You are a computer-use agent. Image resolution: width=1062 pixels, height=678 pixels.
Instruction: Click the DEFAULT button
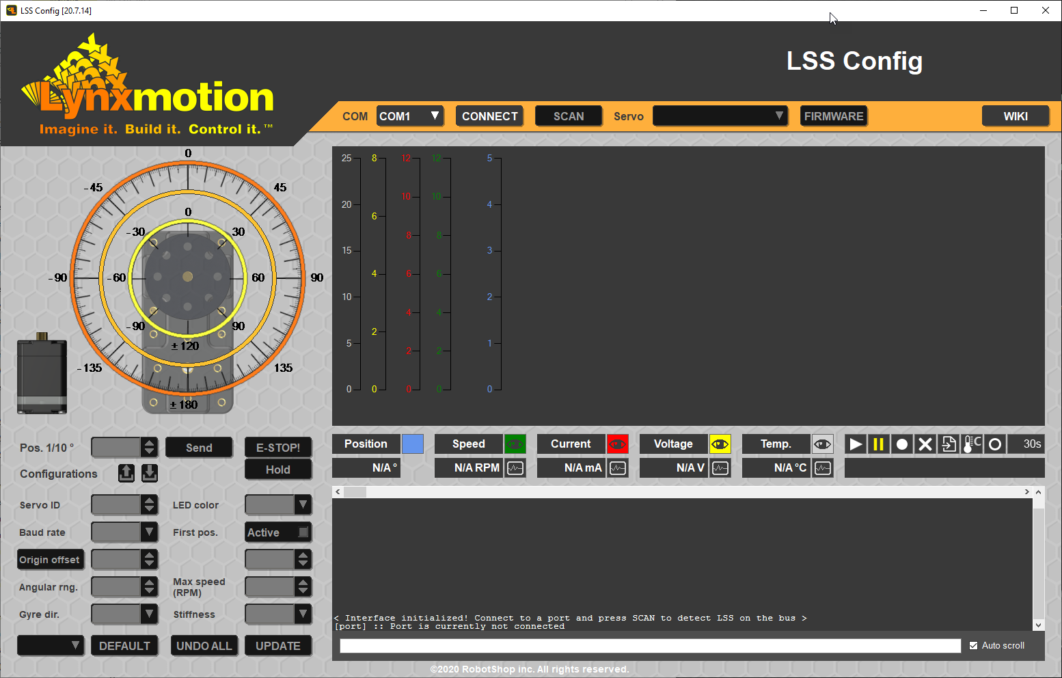(x=124, y=645)
